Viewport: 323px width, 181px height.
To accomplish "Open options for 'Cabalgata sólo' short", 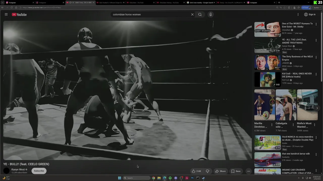I will coord(293,125).
